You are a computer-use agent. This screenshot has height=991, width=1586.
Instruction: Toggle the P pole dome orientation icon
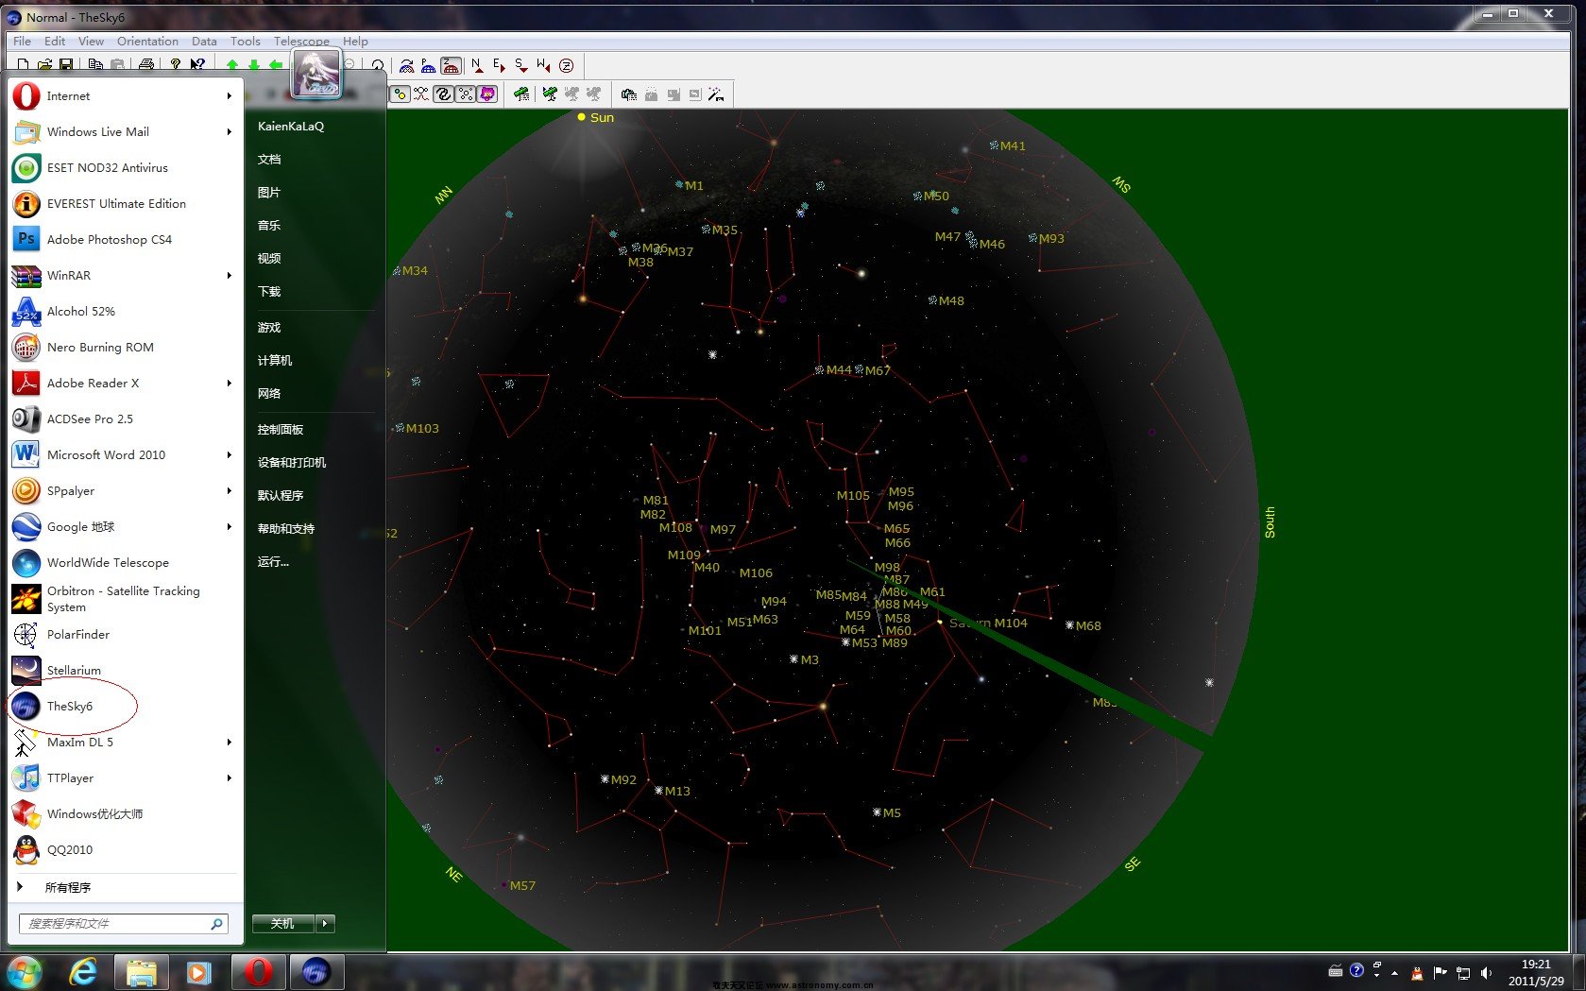click(x=429, y=65)
